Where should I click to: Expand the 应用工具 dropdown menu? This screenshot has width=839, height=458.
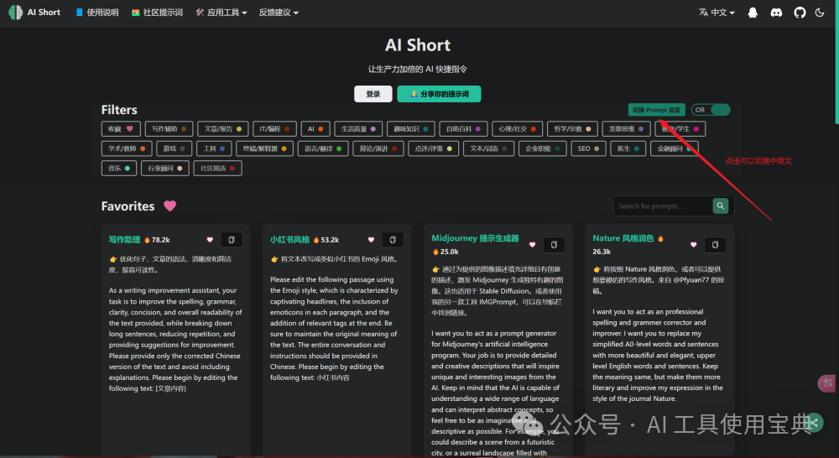click(x=221, y=13)
